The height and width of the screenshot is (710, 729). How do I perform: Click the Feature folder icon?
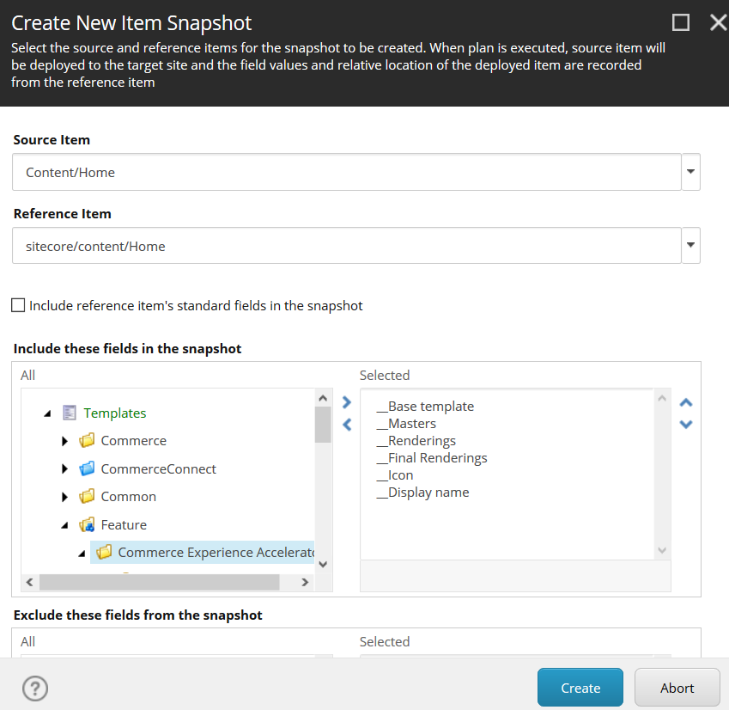87,525
